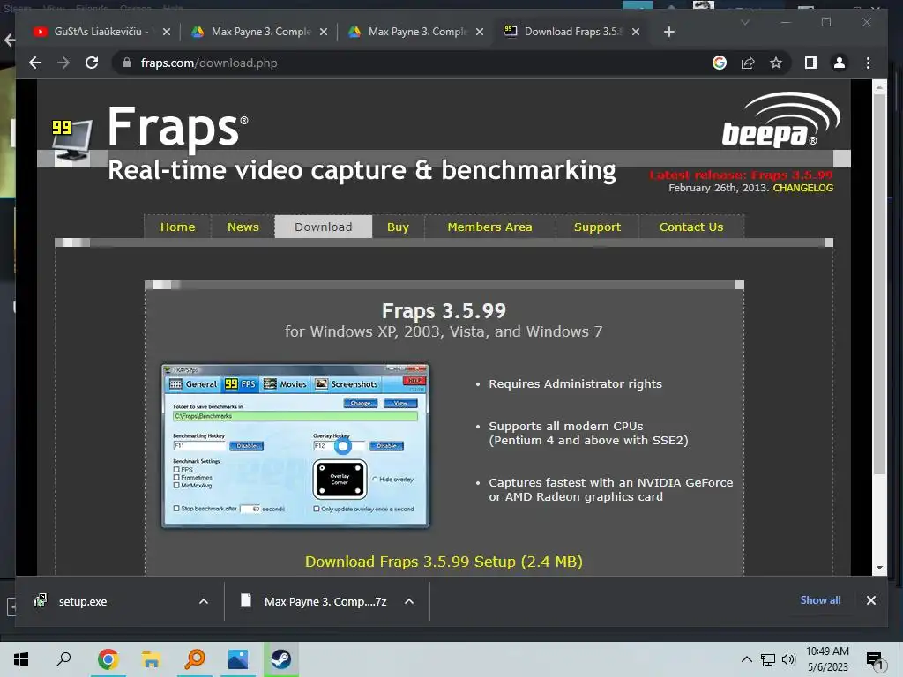The image size is (903, 677).
Task: Open the Windows Start menu
Action: click(21, 659)
